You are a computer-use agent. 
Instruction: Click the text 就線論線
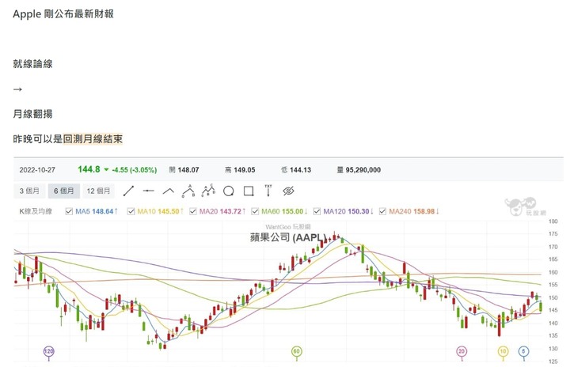(32, 64)
